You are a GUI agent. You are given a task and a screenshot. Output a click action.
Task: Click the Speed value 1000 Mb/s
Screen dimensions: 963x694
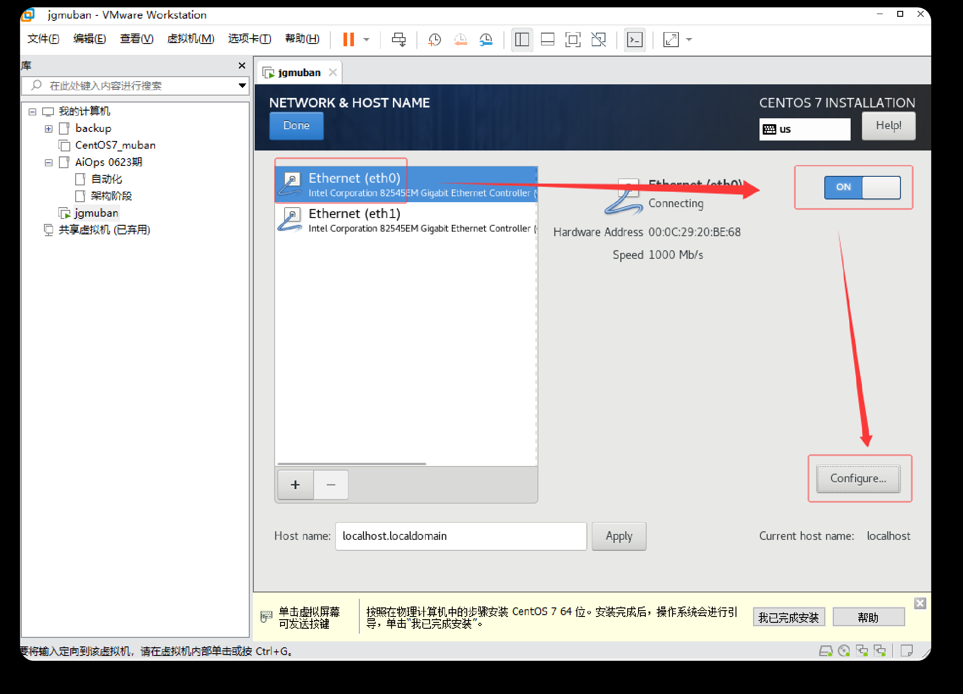click(676, 255)
